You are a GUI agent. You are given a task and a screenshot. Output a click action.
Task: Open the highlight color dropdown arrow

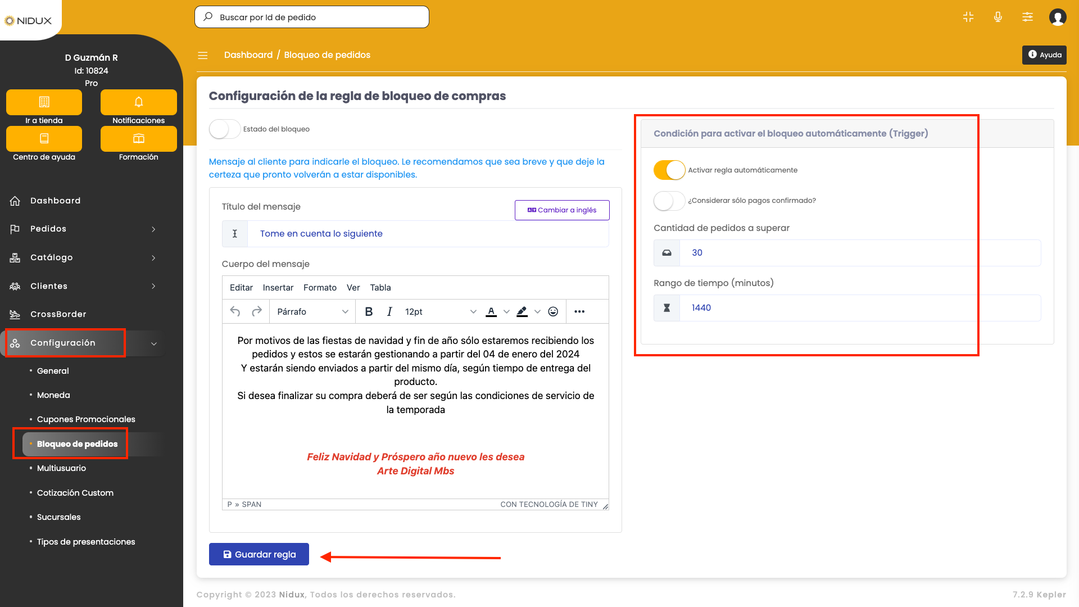pos(537,311)
